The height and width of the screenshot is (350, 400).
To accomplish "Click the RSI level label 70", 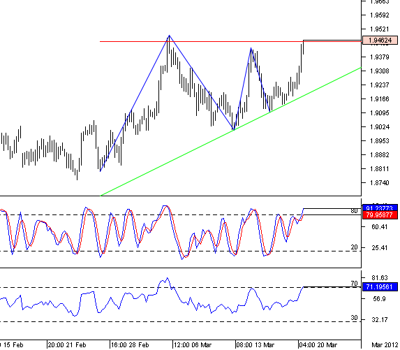I will pyautogui.click(x=354, y=284).
